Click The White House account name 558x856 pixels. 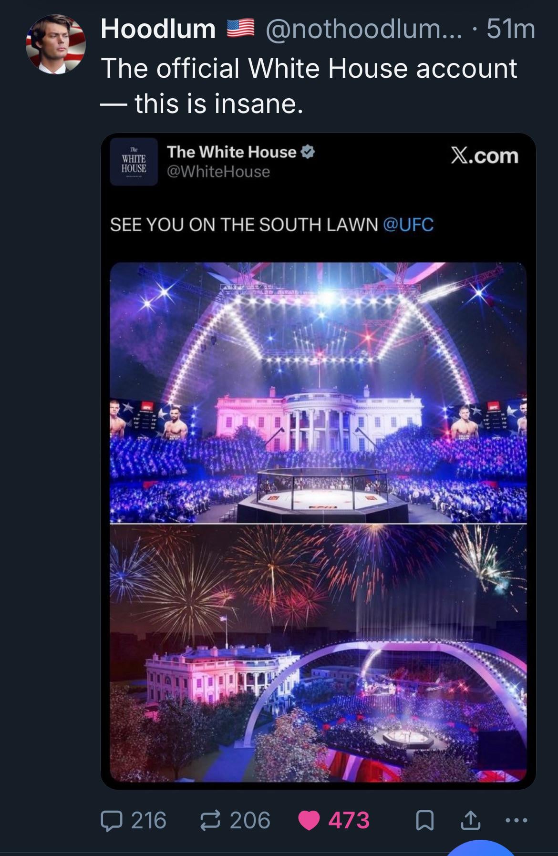click(232, 152)
